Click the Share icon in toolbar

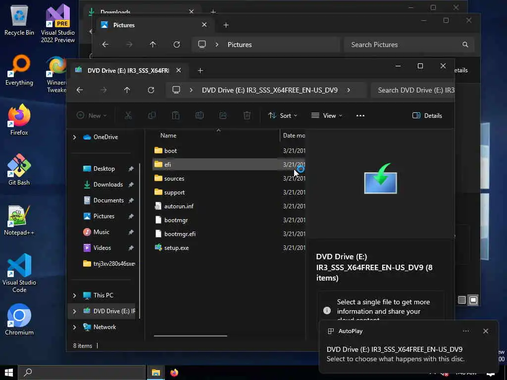pos(223,115)
